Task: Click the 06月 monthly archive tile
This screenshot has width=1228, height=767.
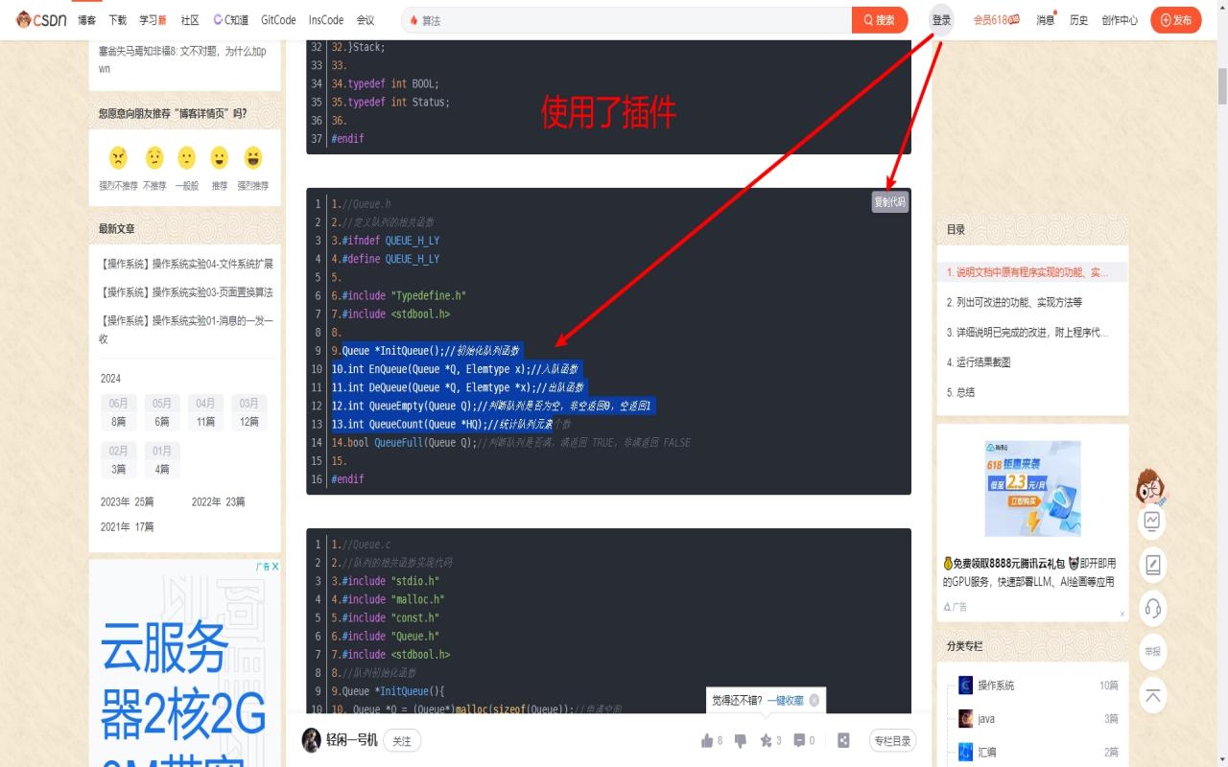Action: pos(118,412)
